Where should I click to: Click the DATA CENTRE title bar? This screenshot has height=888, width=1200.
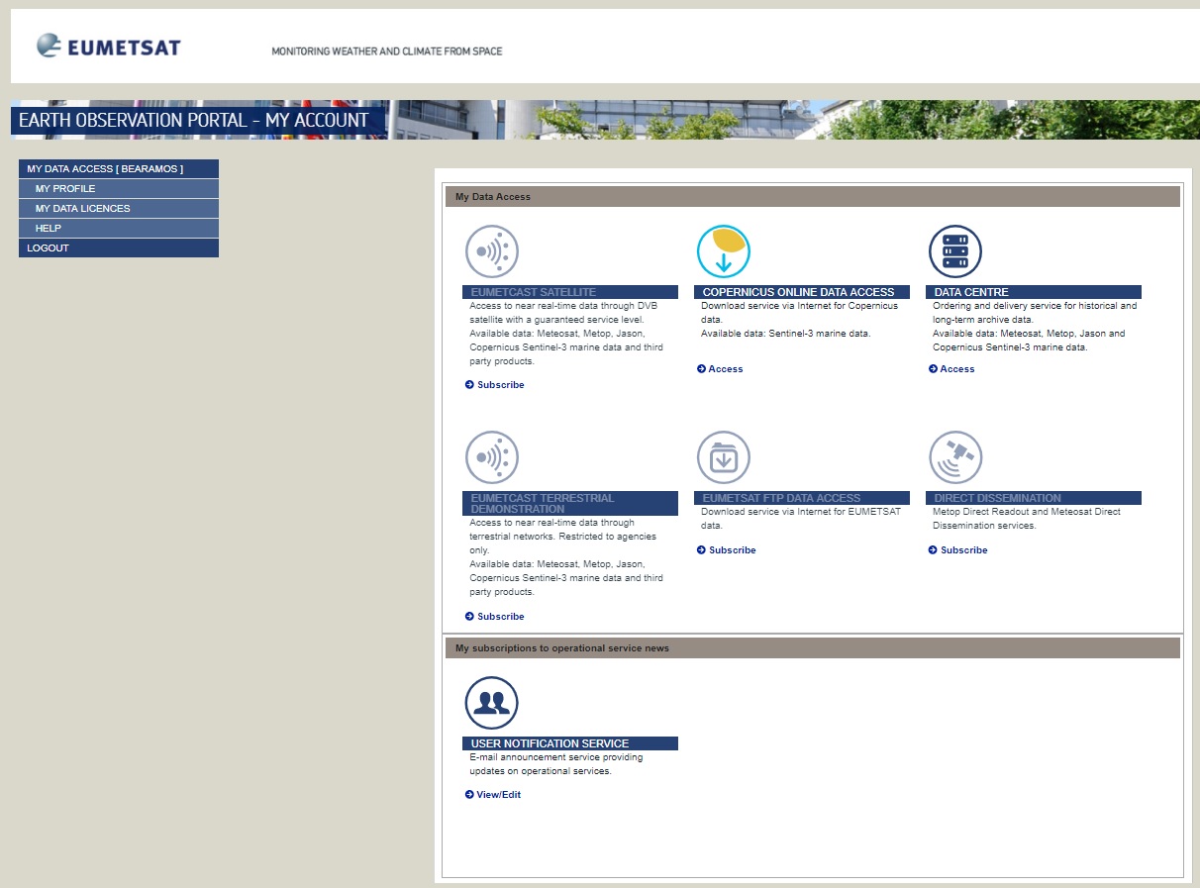(1034, 292)
